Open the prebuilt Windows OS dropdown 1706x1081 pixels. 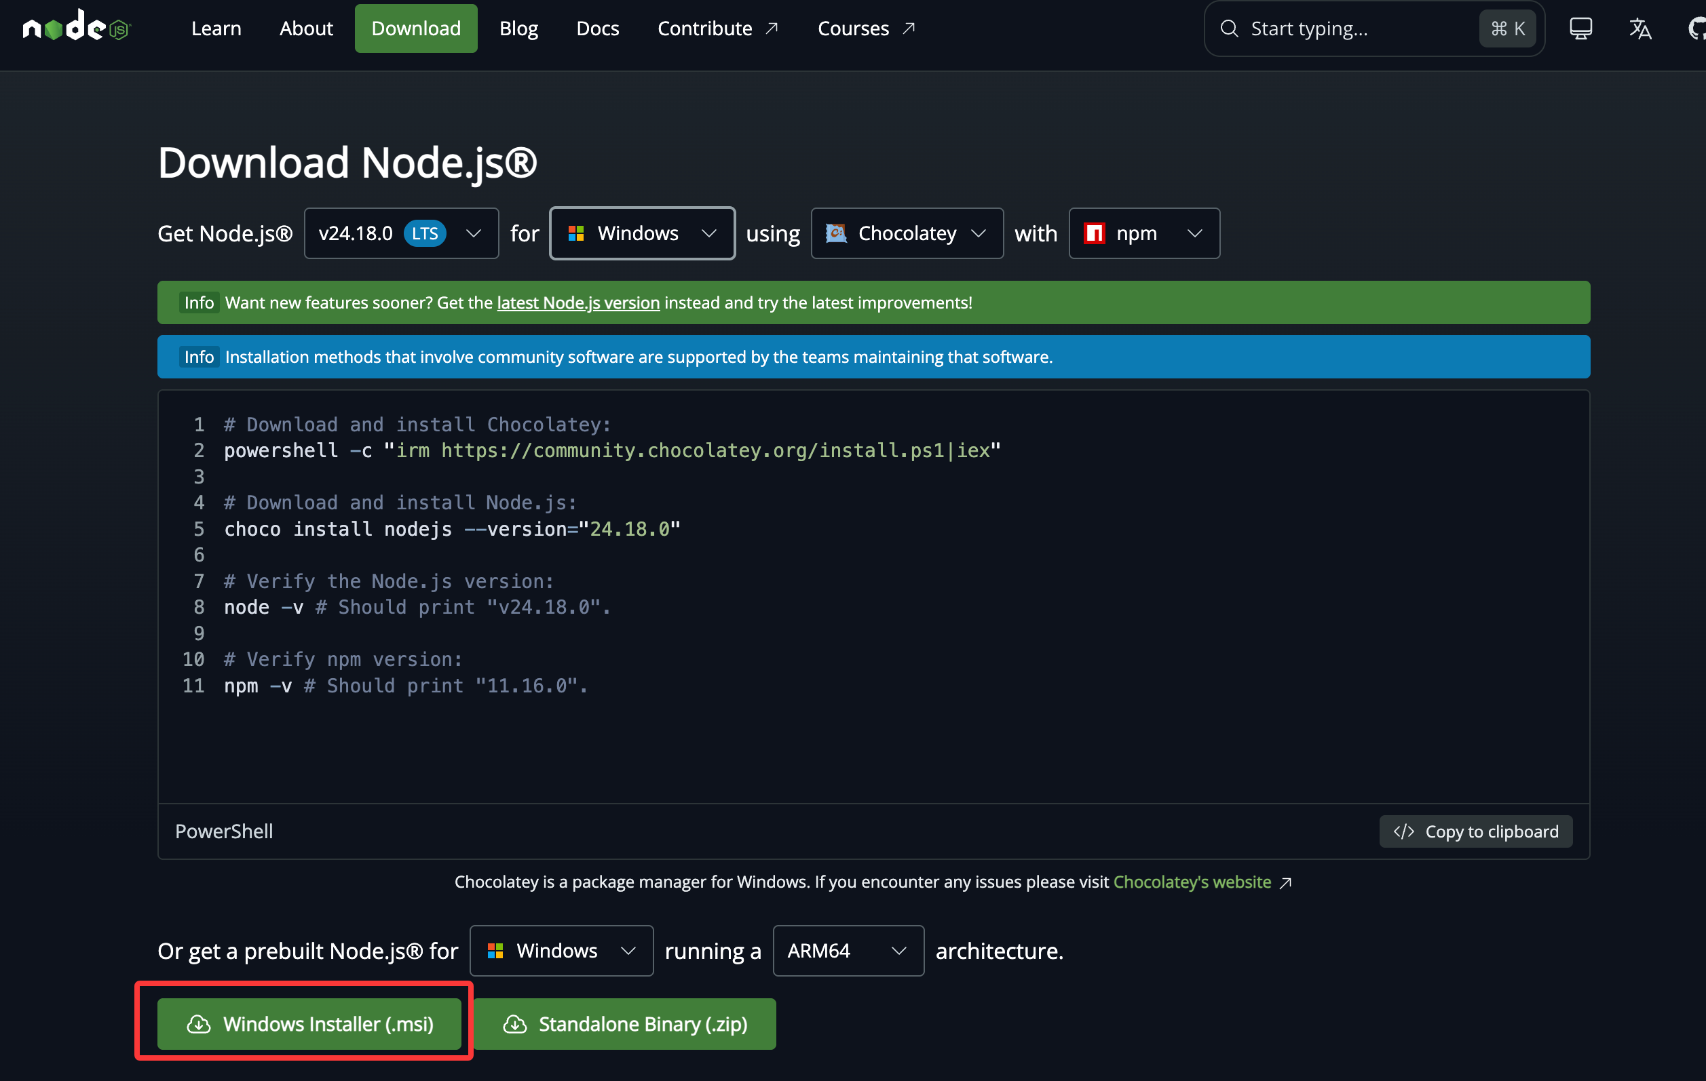561,950
